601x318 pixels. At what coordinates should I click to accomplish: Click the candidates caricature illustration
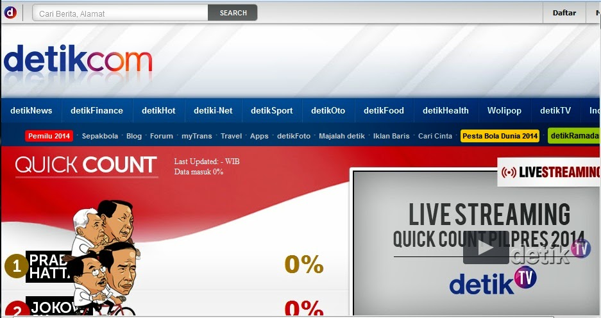(x=106, y=257)
